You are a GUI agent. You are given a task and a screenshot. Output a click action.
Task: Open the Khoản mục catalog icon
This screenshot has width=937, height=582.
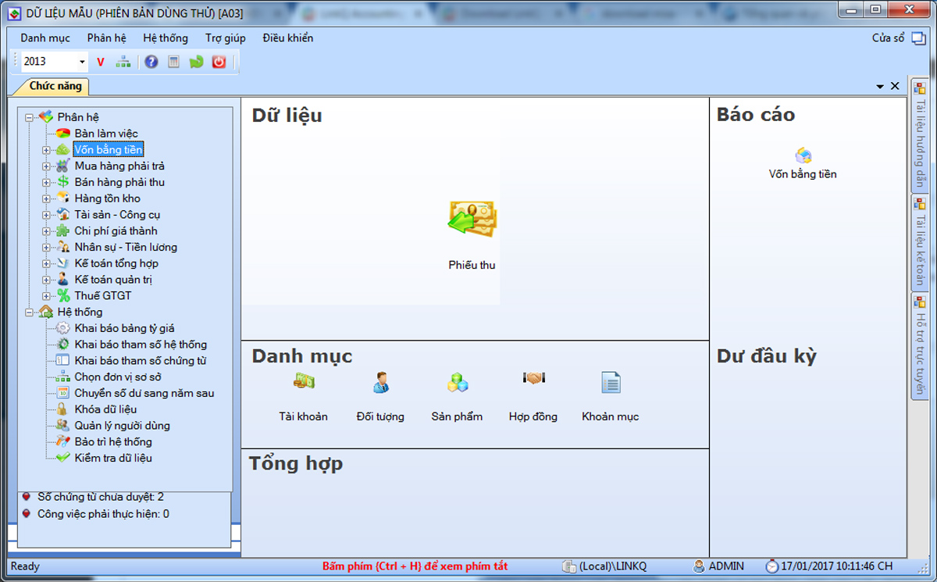click(610, 381)
